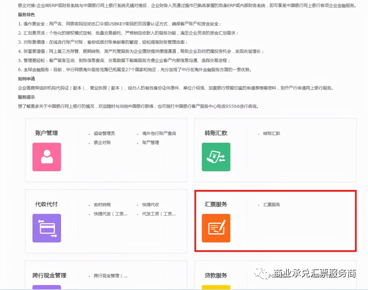Click the pink 账户管理 user icon
The image size is (368, 290).
pos(47,157)
